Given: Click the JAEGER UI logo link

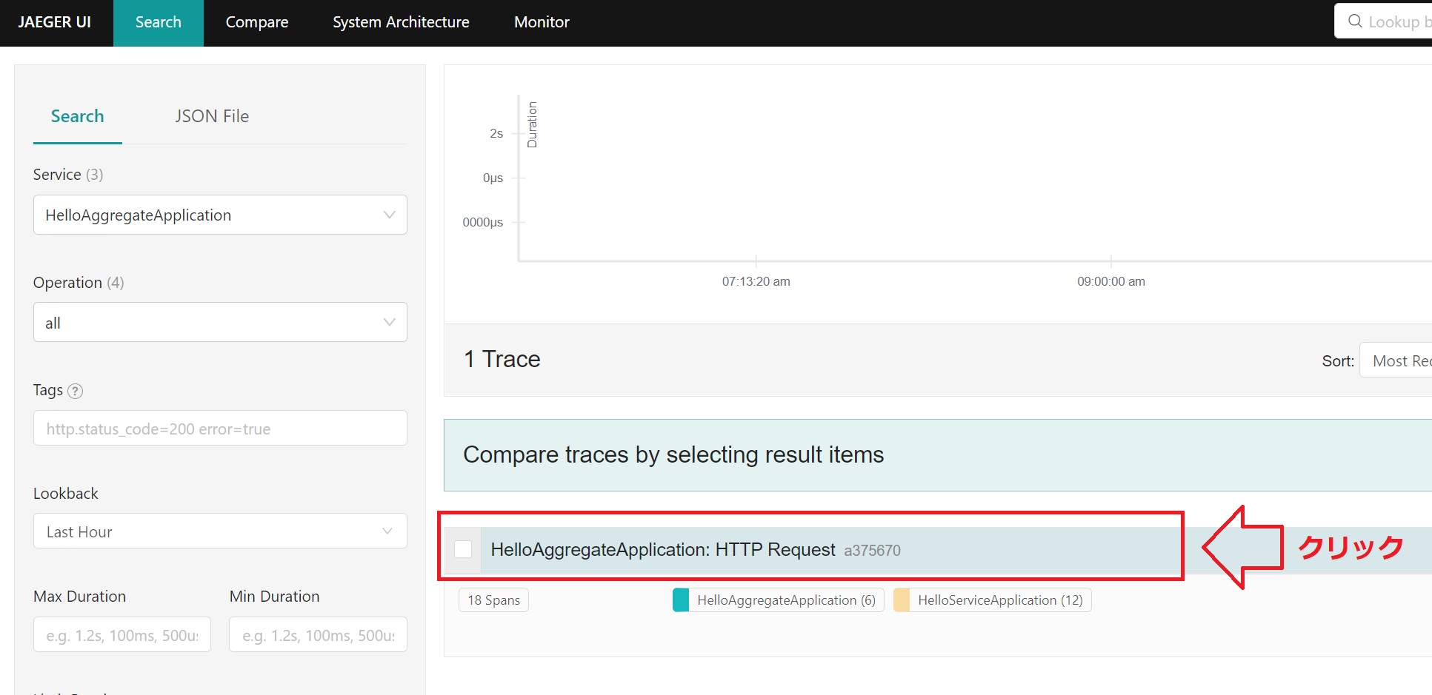Looking at the screenshot, I should (55, 22).
